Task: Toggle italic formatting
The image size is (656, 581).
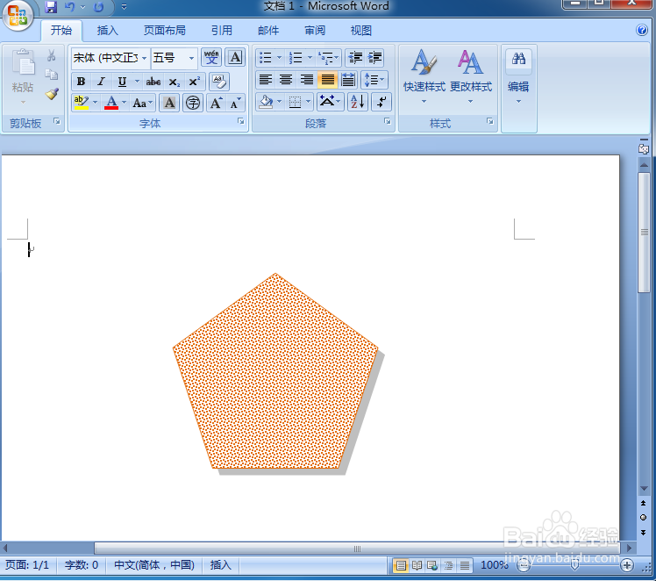Action: (x=101, y=82)
